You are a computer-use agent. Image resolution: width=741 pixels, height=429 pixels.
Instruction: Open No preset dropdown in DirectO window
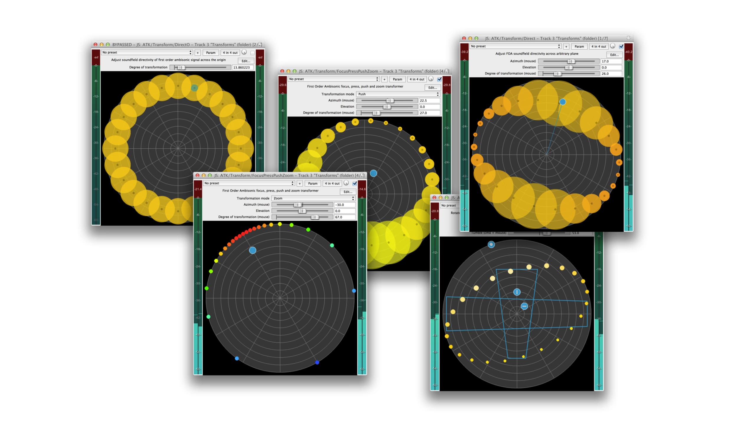pyautogui.click(x=147, y=53)
